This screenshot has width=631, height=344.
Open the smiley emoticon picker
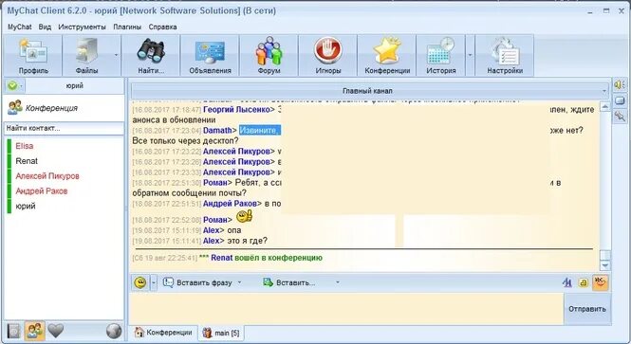click(140, 282)
